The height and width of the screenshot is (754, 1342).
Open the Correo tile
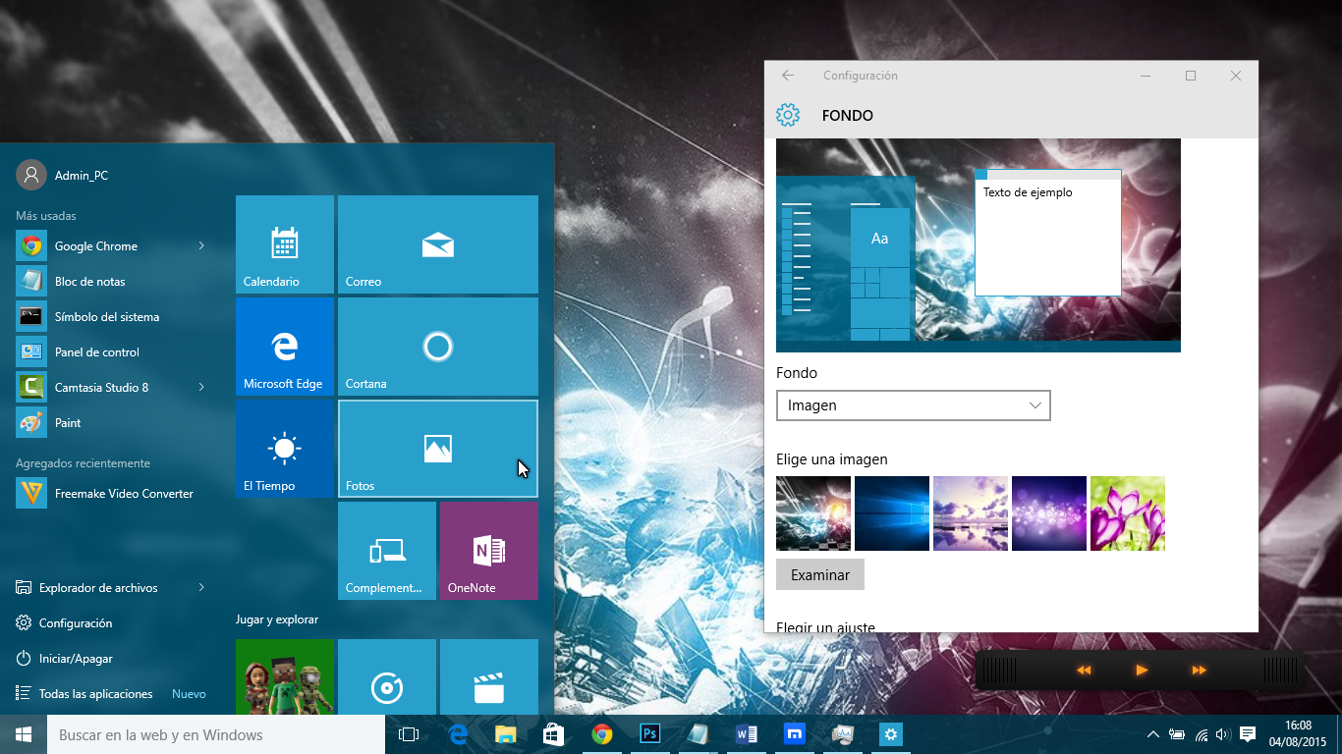437,243
